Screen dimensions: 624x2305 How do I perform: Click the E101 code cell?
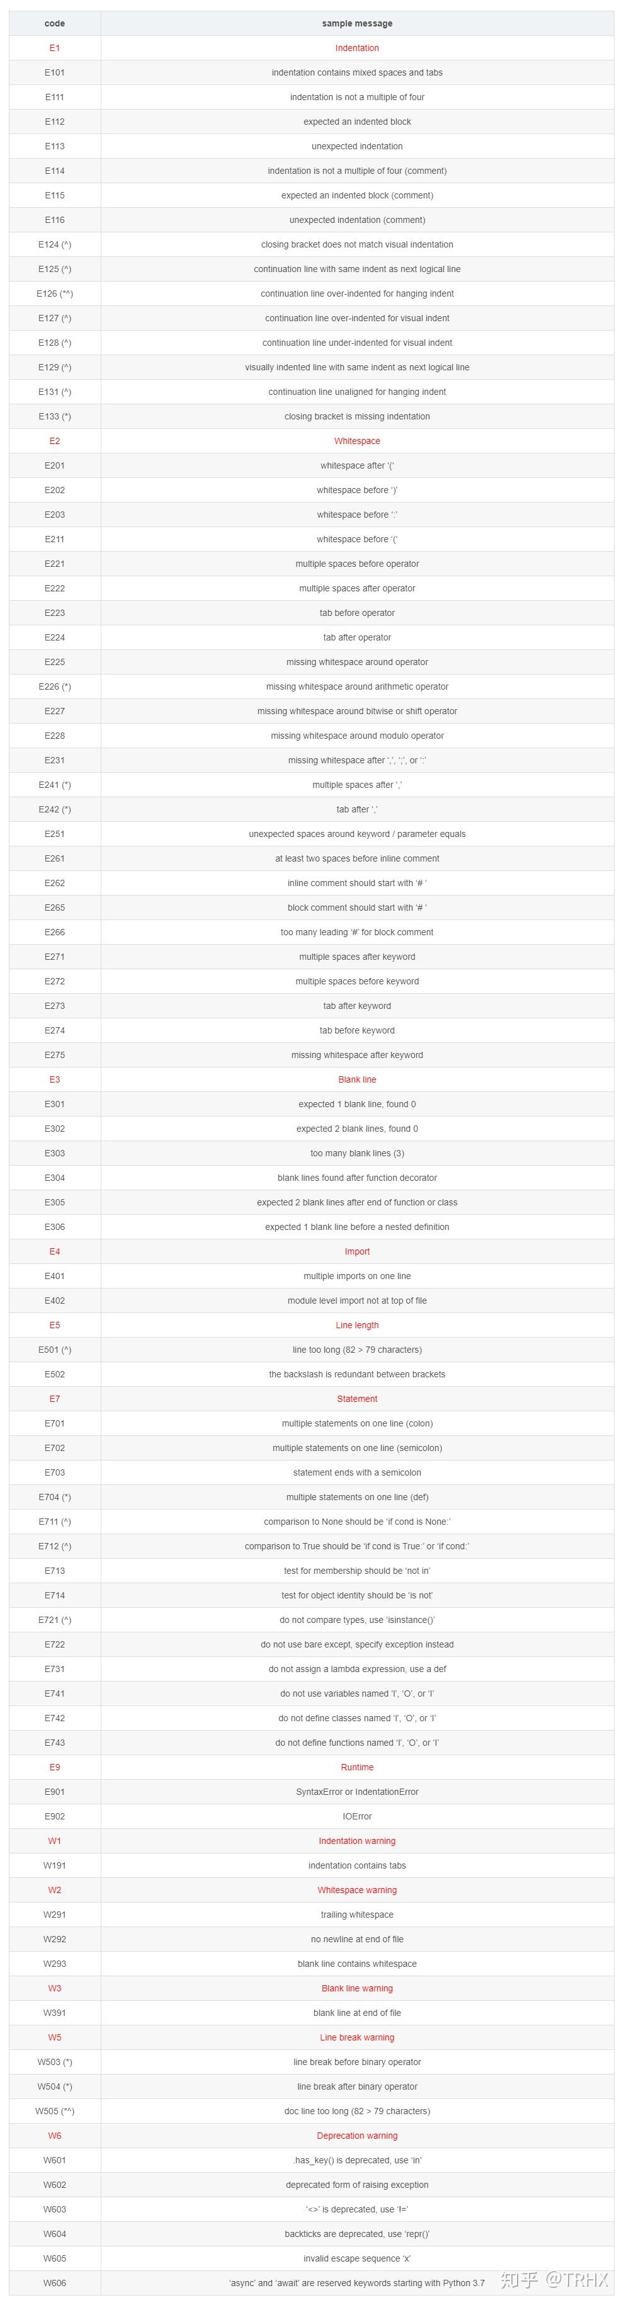[55, 72]
